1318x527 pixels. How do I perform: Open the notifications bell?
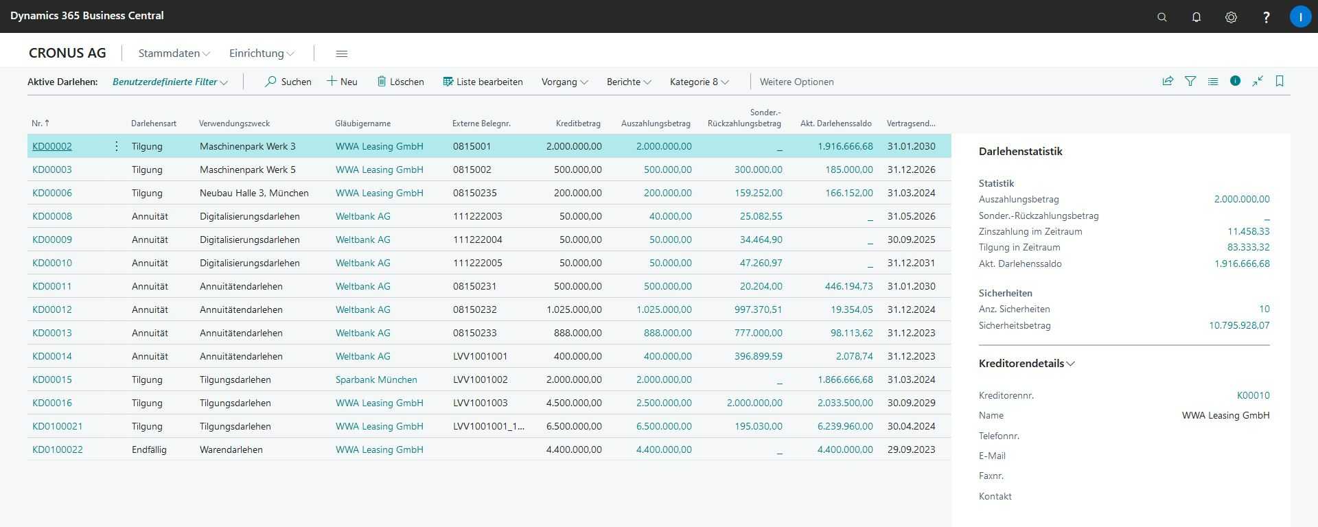click(1196, 17)
